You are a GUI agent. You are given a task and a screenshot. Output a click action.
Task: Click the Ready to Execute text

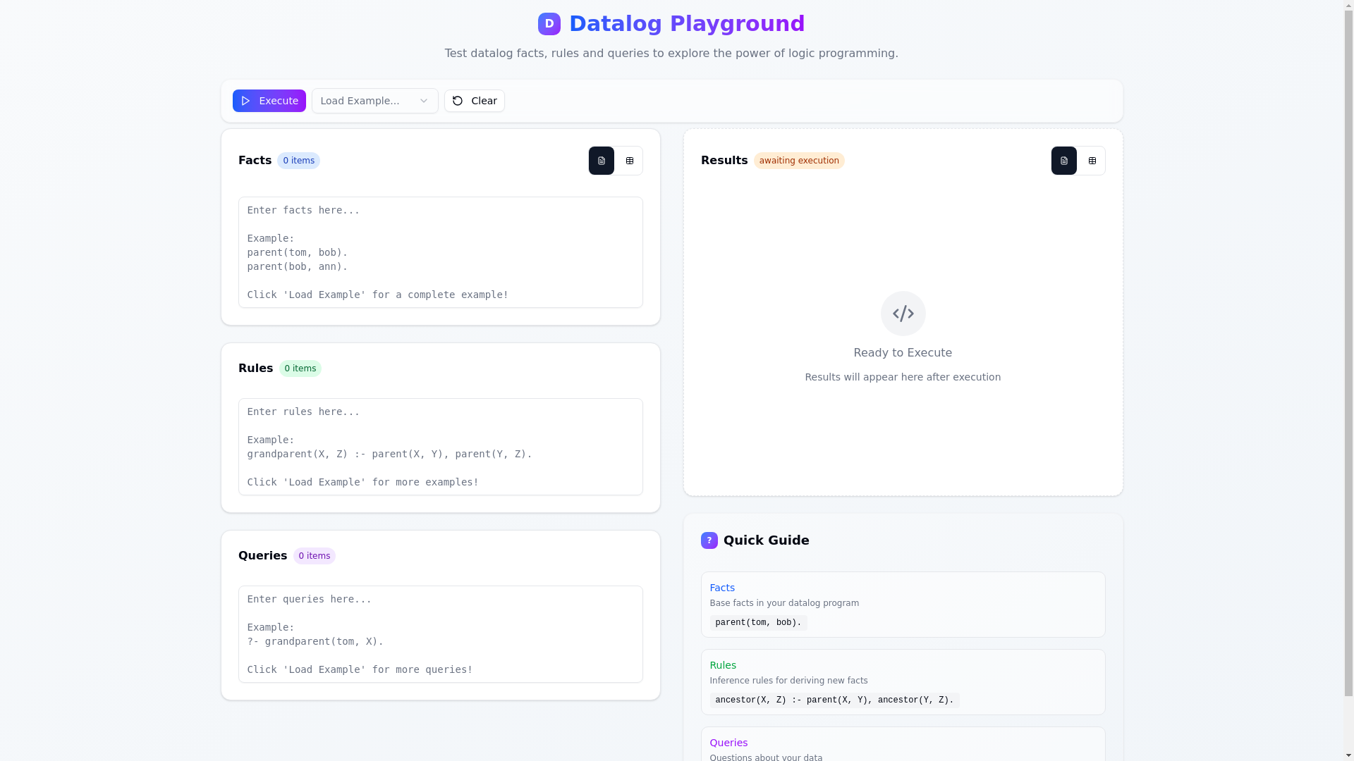coord(903,353)
